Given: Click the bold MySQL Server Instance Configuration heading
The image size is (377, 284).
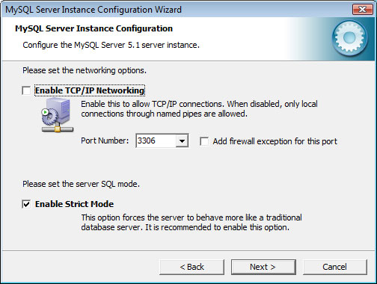Looking at the screenshot, I should (94, 28).
